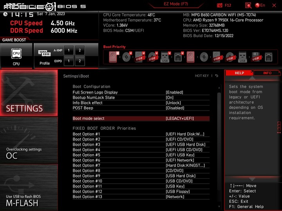Open the BIOS search magnifier icon
Image resolution: width=282 pixels, height=211 pixels.
click(x=248, y=5)
